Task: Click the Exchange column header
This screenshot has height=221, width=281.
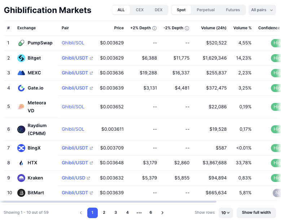Action: (x=26, y=28)
